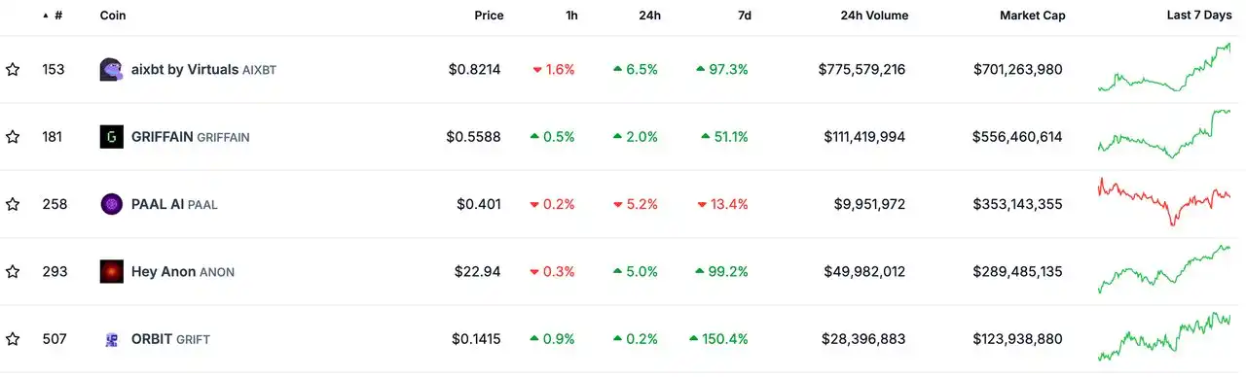
Task: Click the GRIFFAIN coin logo icon
Action: [112, 137]
